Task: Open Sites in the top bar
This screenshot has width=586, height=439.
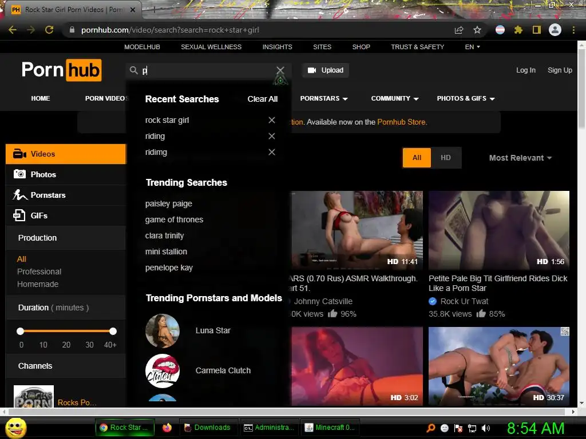Action: (x=322, y=47)
